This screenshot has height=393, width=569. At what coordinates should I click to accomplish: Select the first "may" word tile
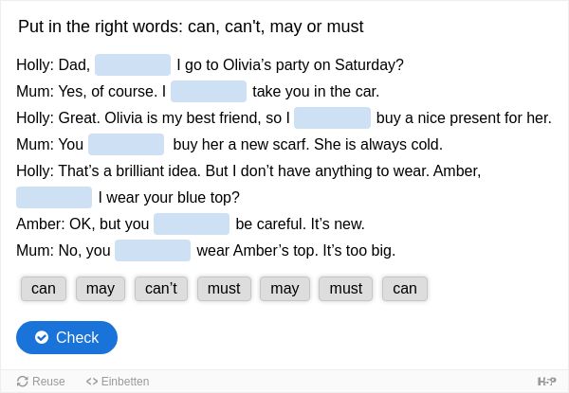[x=101, y=289]
